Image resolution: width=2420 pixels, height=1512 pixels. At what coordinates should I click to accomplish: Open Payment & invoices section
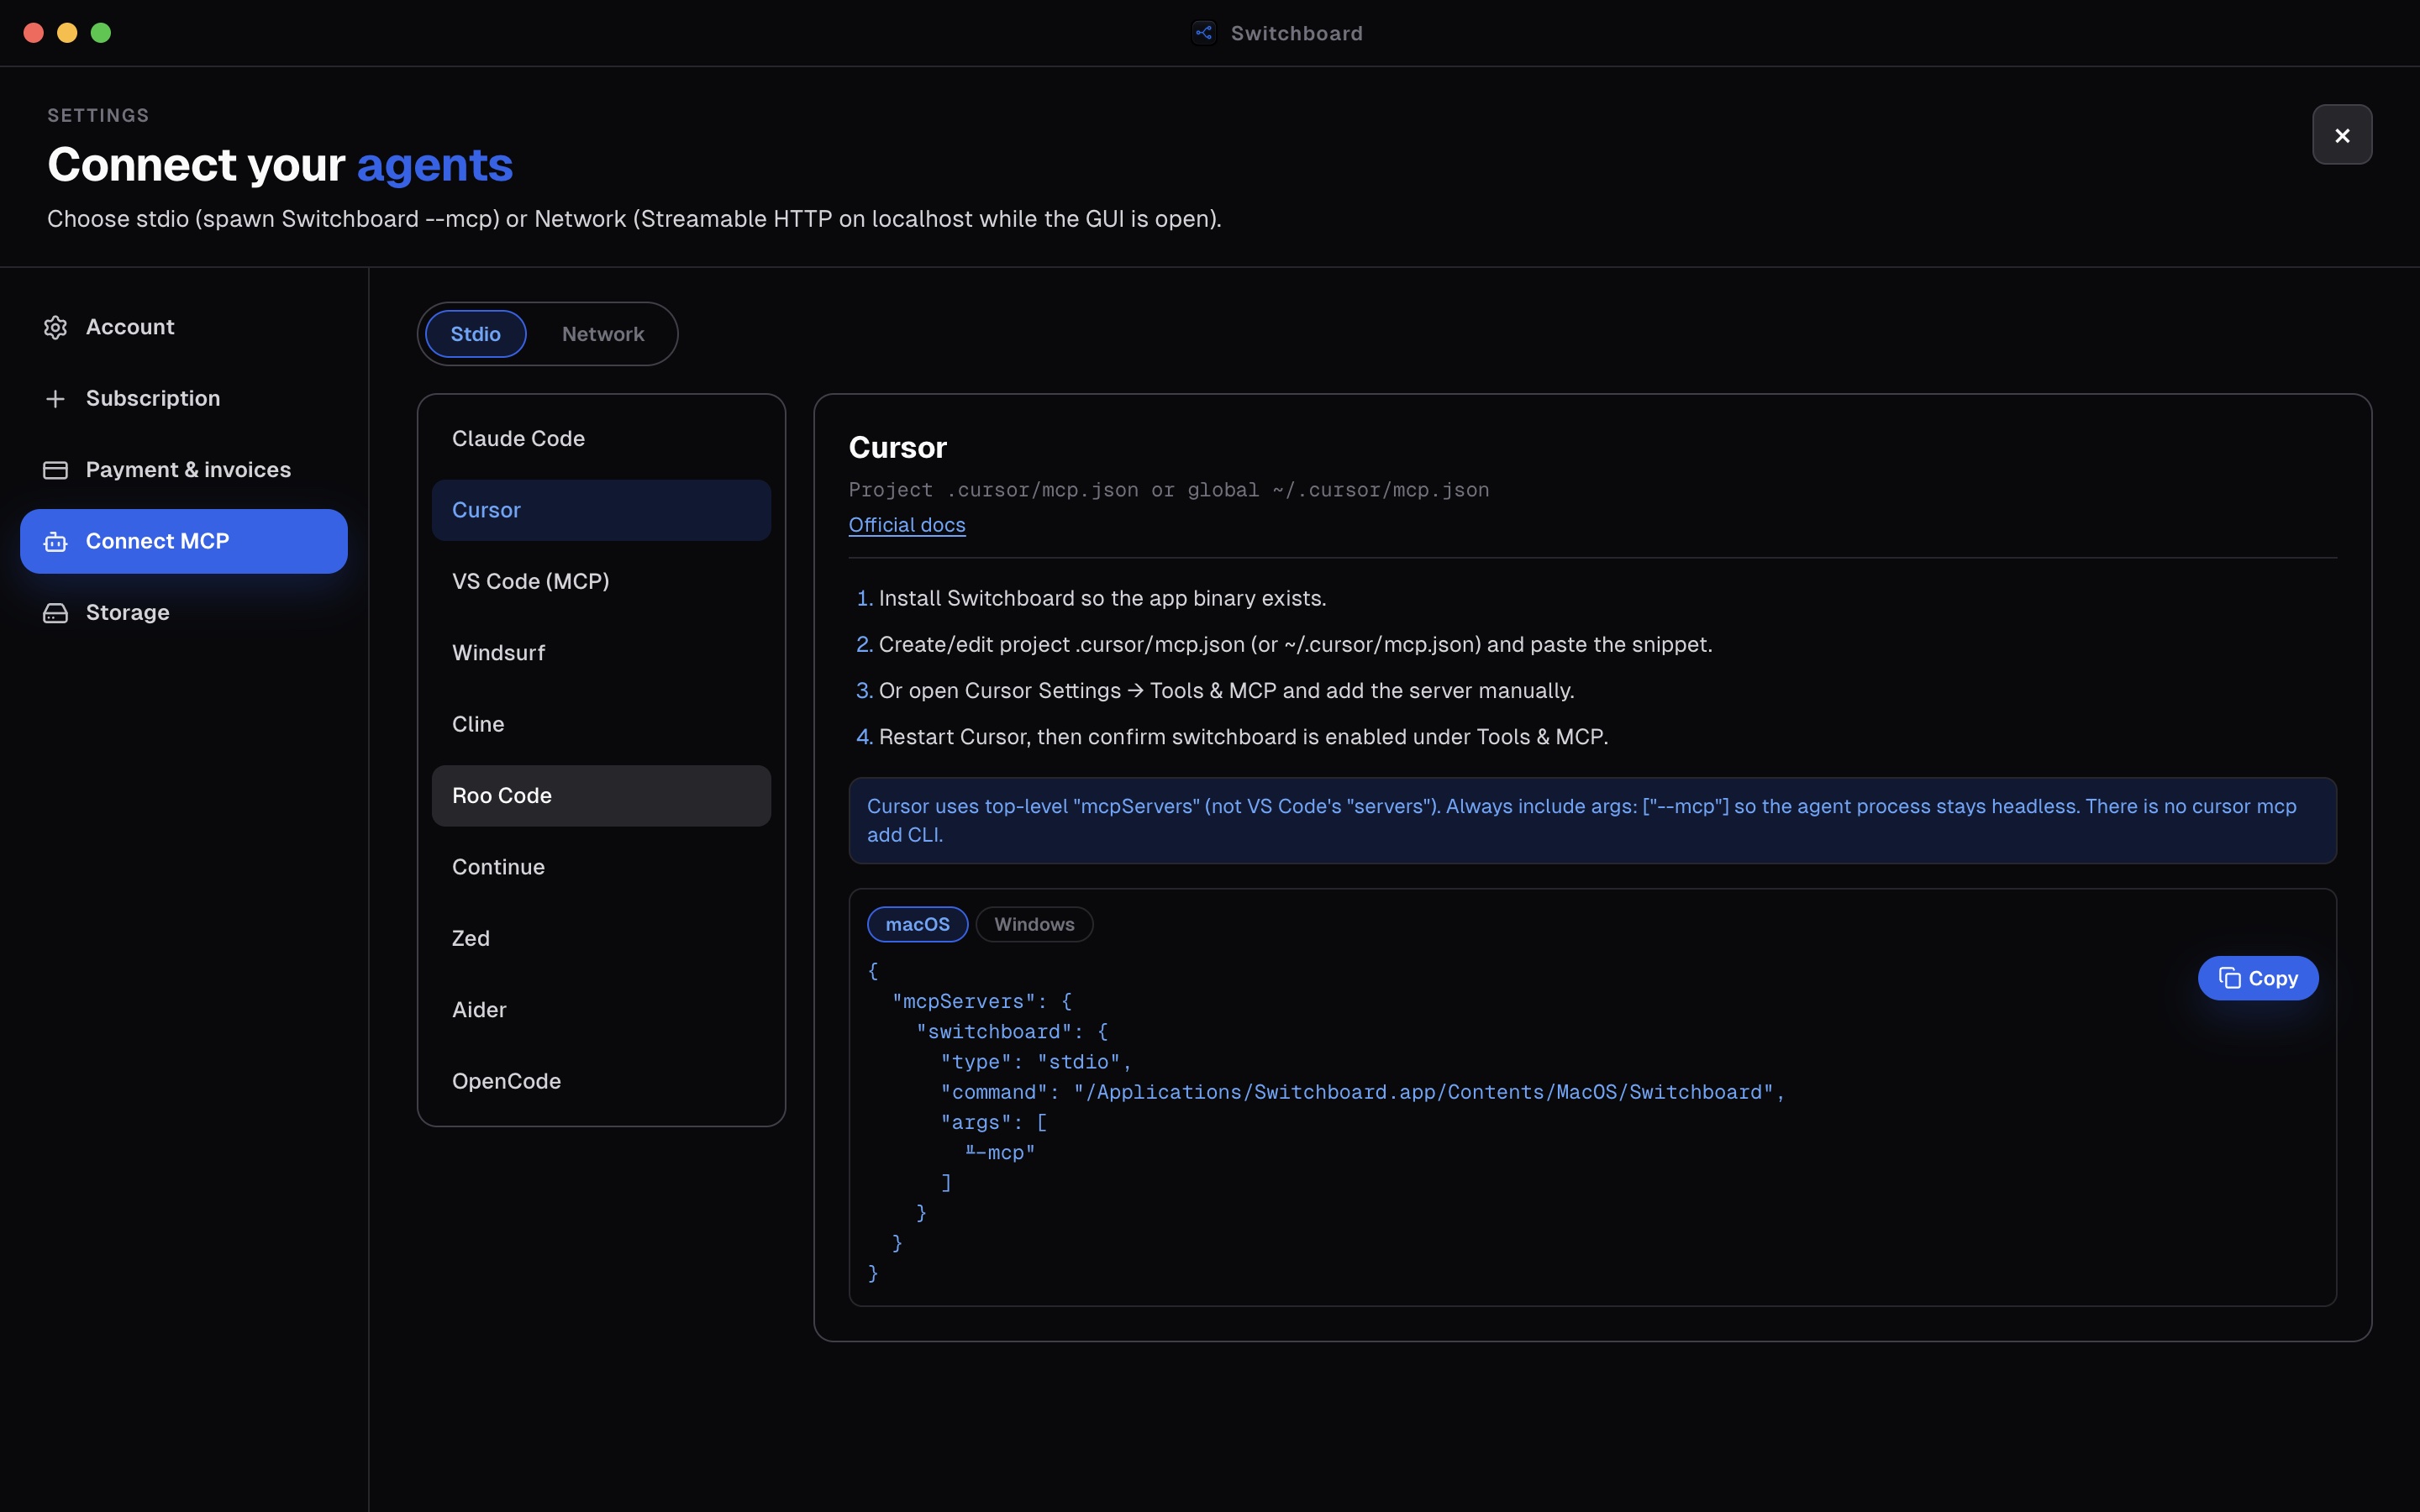click(184, 470)
